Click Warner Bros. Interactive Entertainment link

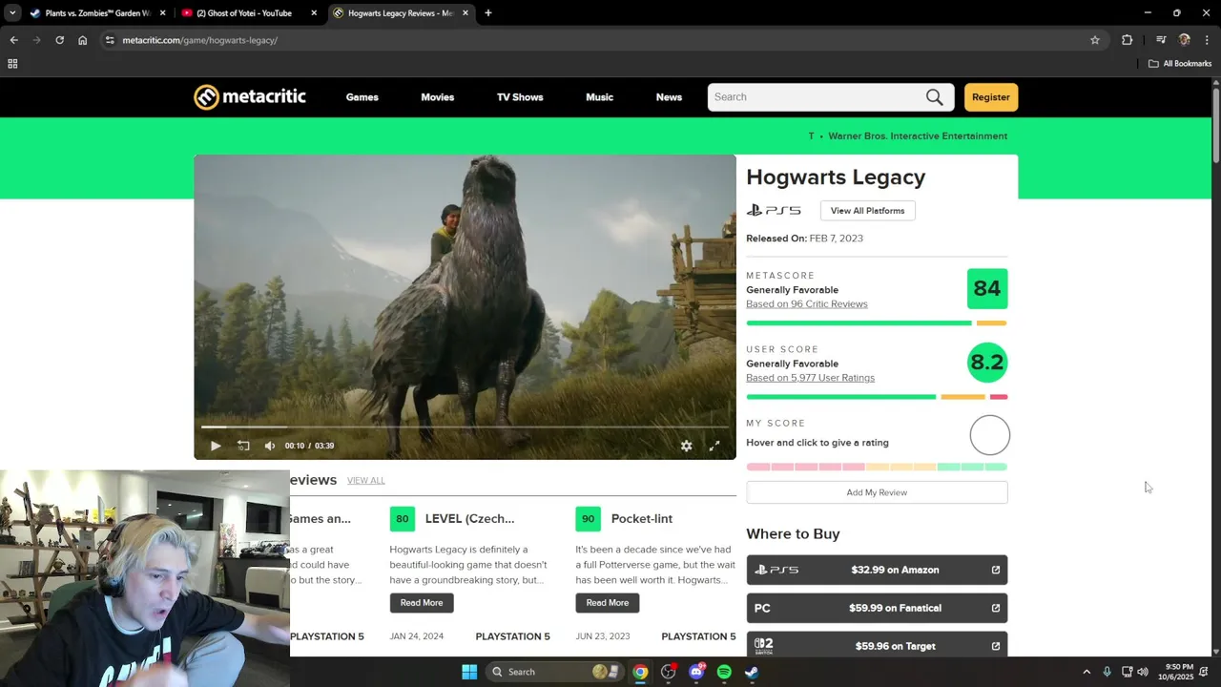point(918,136)
